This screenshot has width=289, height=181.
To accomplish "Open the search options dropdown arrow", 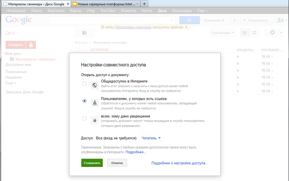I will [172, 20].
